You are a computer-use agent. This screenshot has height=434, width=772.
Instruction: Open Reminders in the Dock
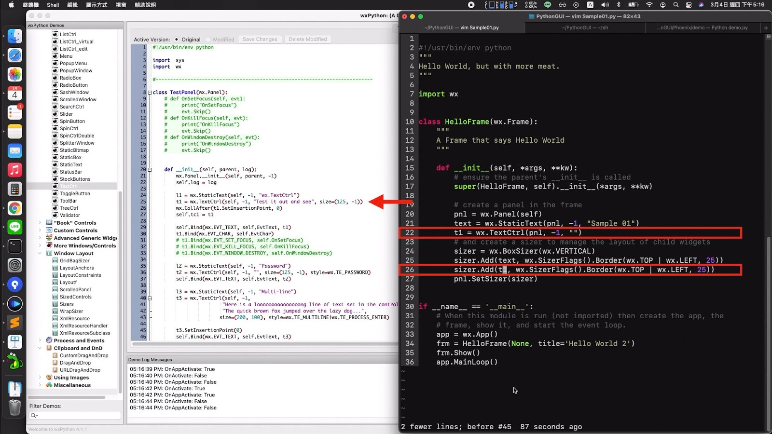15,112
